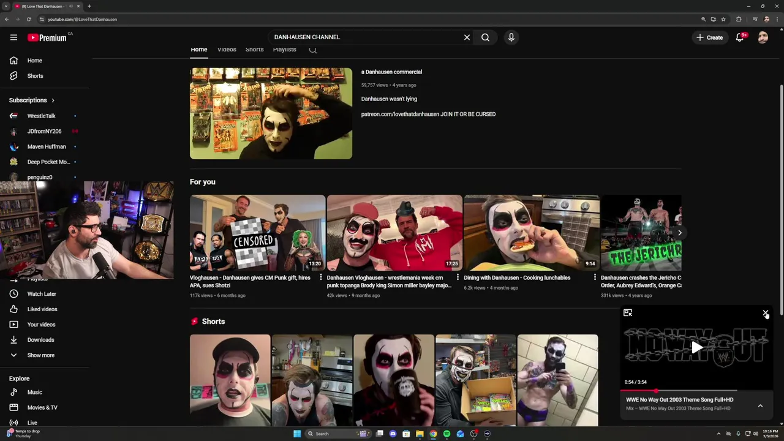The image size is (784, 441).
Task: Expand the Subscriptions section
Action: pyautogui.click(x=32, y=100)
